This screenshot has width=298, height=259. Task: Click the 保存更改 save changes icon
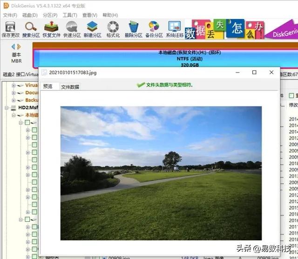(x=10, y=29)
